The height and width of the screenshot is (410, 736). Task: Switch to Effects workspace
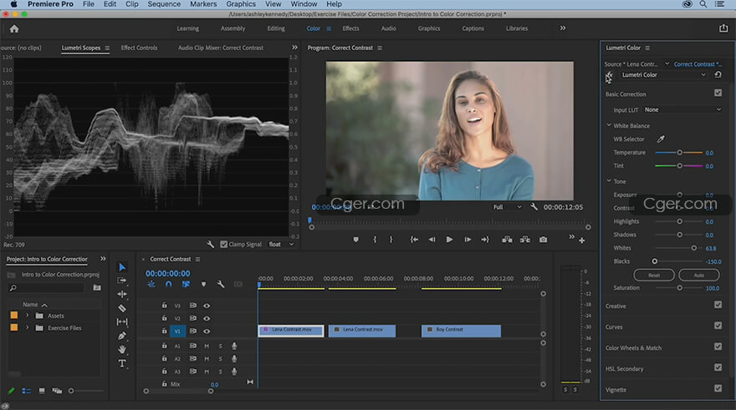(x=350, y=28)
